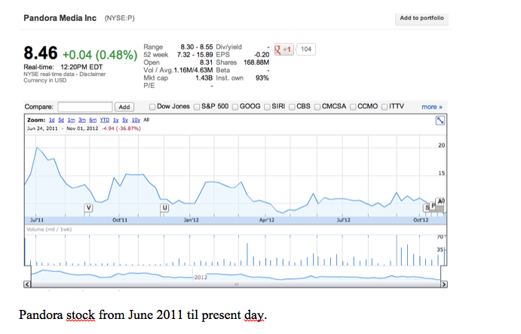Focus the Compare ticker input field
The width and height of the screenshot is (521, 334).
(x=85, y=107)
